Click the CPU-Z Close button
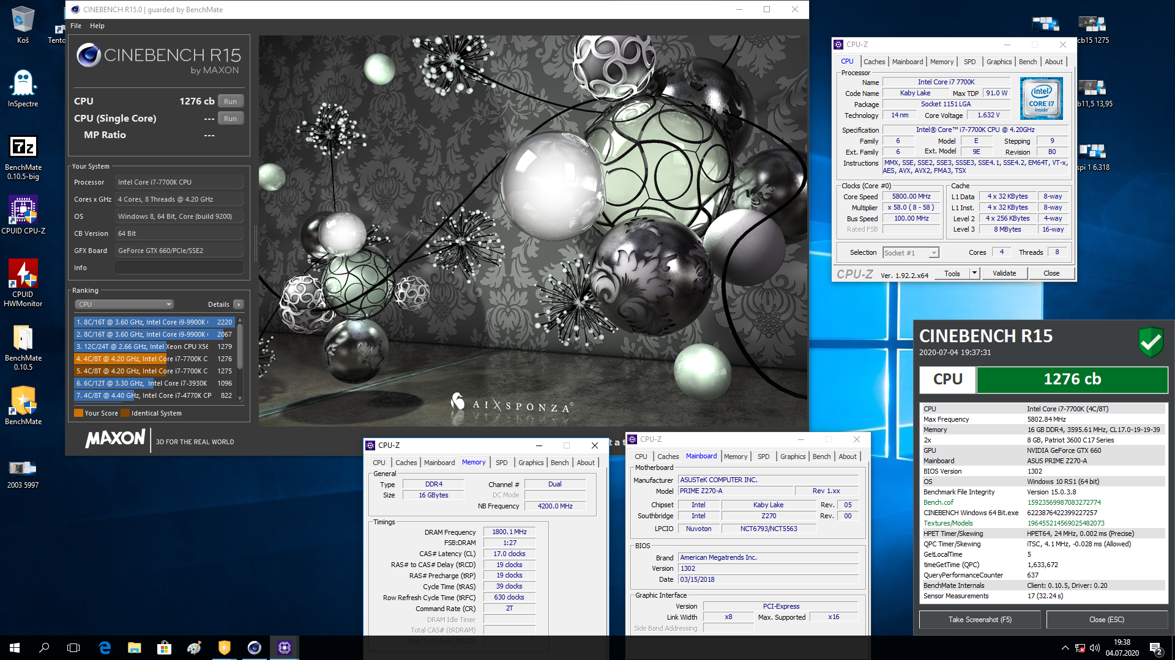 (x=1051, y=273)
